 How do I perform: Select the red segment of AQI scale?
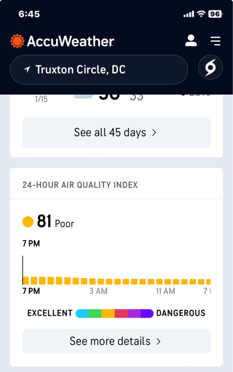pyautogui.click(x=121, y=314)
